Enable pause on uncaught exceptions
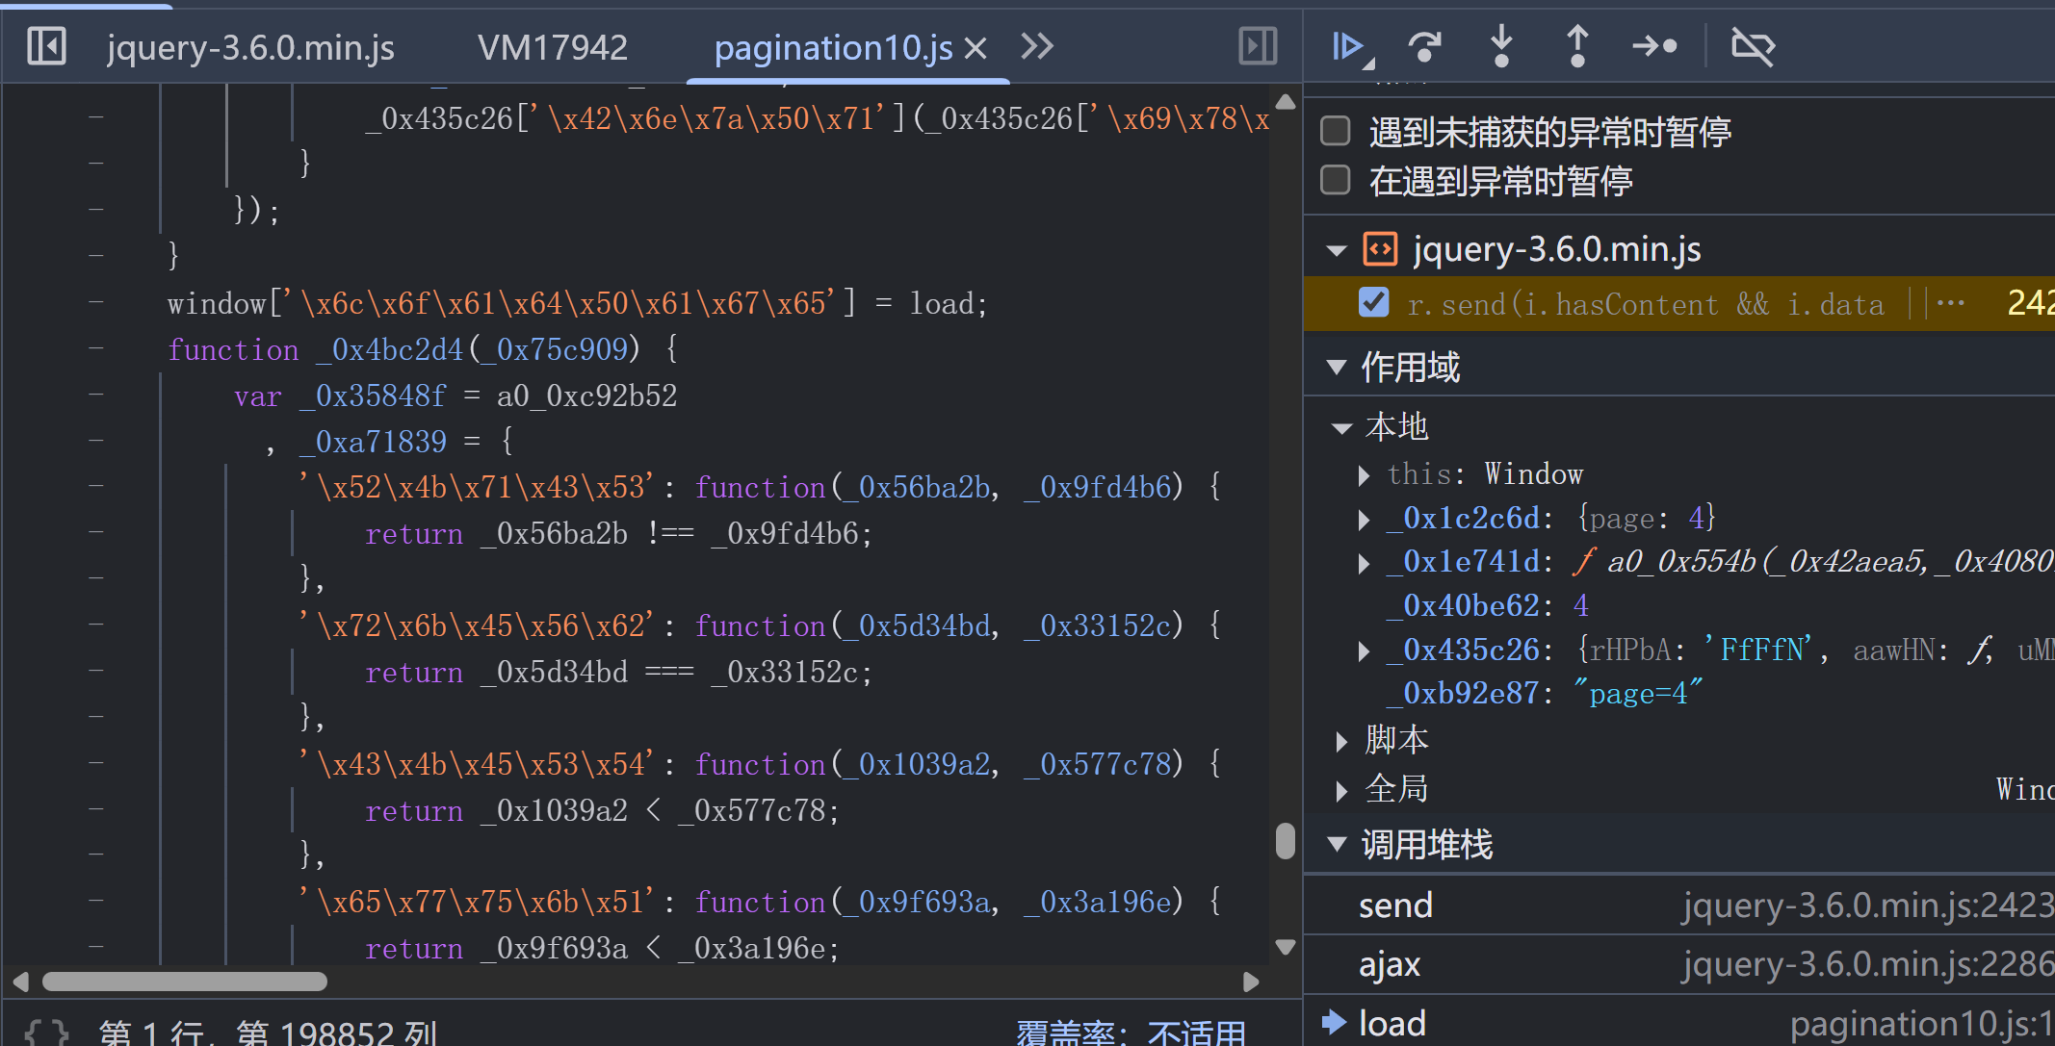Image resolution: width=2055 pixels, height=1046 pixels. pos(1336,131)
